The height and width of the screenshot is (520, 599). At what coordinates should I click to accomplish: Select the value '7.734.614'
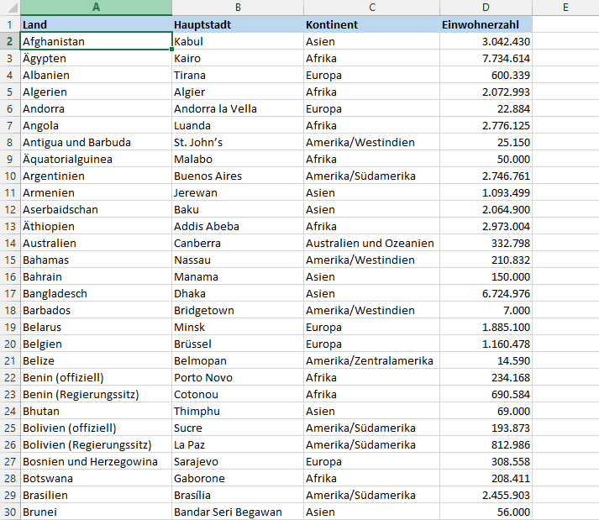pyautogui.click(x=486, y=58)
